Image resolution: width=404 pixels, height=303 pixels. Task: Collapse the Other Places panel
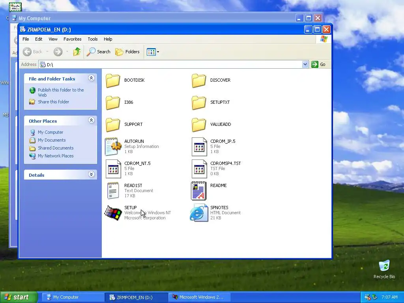click(x=91, y=120)
